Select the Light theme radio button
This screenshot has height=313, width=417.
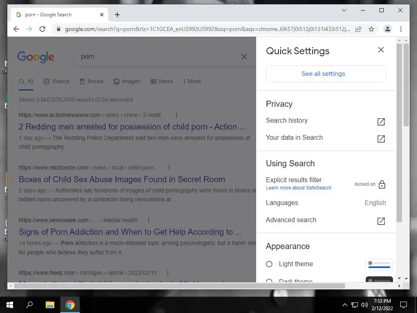coord(269,264)
